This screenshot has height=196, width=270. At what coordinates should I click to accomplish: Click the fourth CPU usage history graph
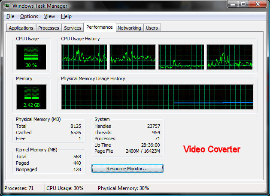tap(230, 57)
